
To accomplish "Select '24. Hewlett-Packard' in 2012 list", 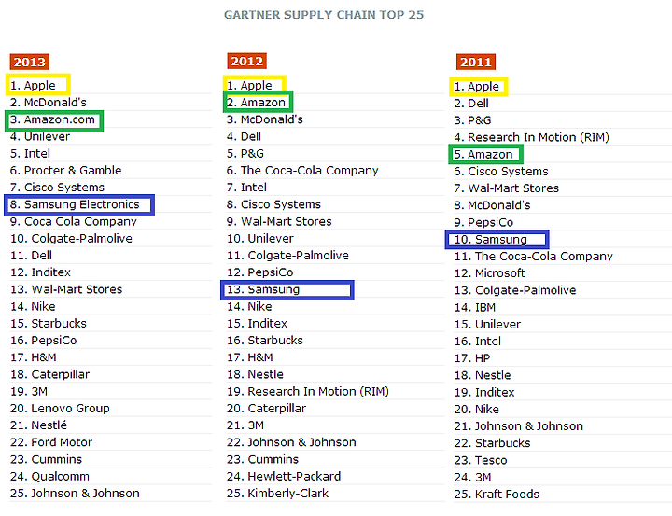I will (x=284, y=476).
